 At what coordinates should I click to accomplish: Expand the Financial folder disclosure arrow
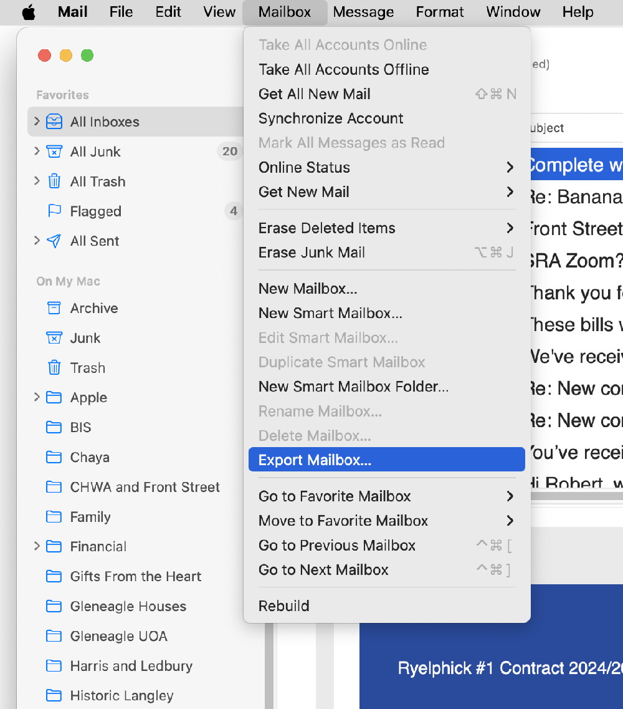point(37,546)
